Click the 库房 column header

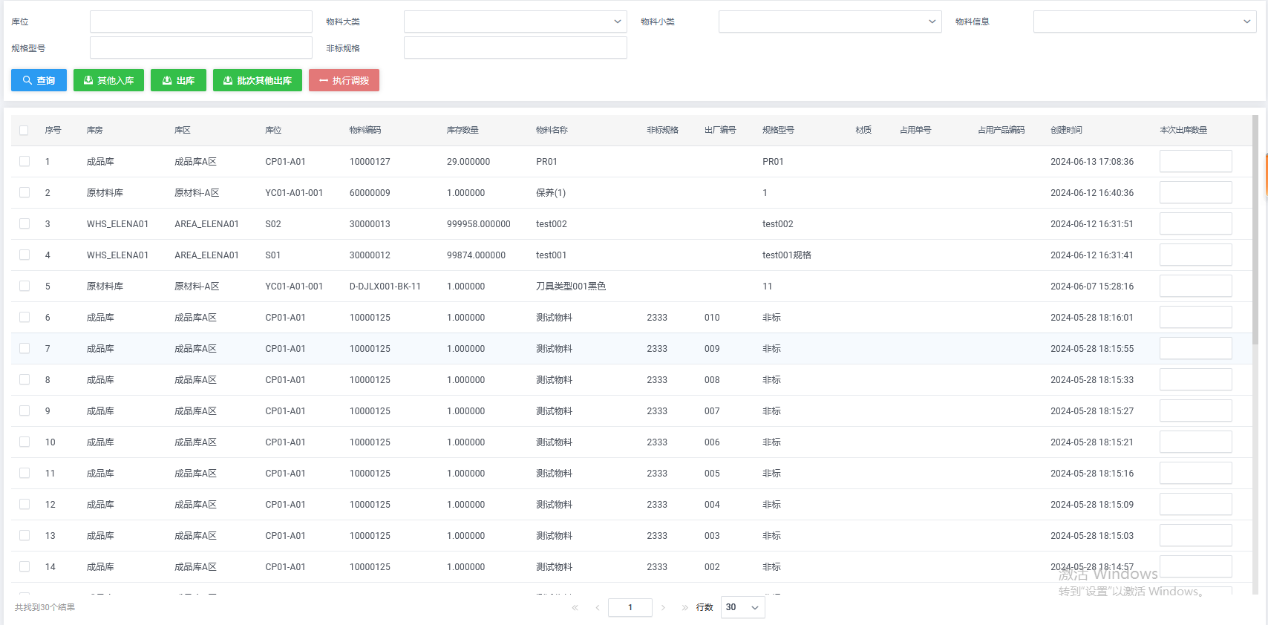(95, 130)
